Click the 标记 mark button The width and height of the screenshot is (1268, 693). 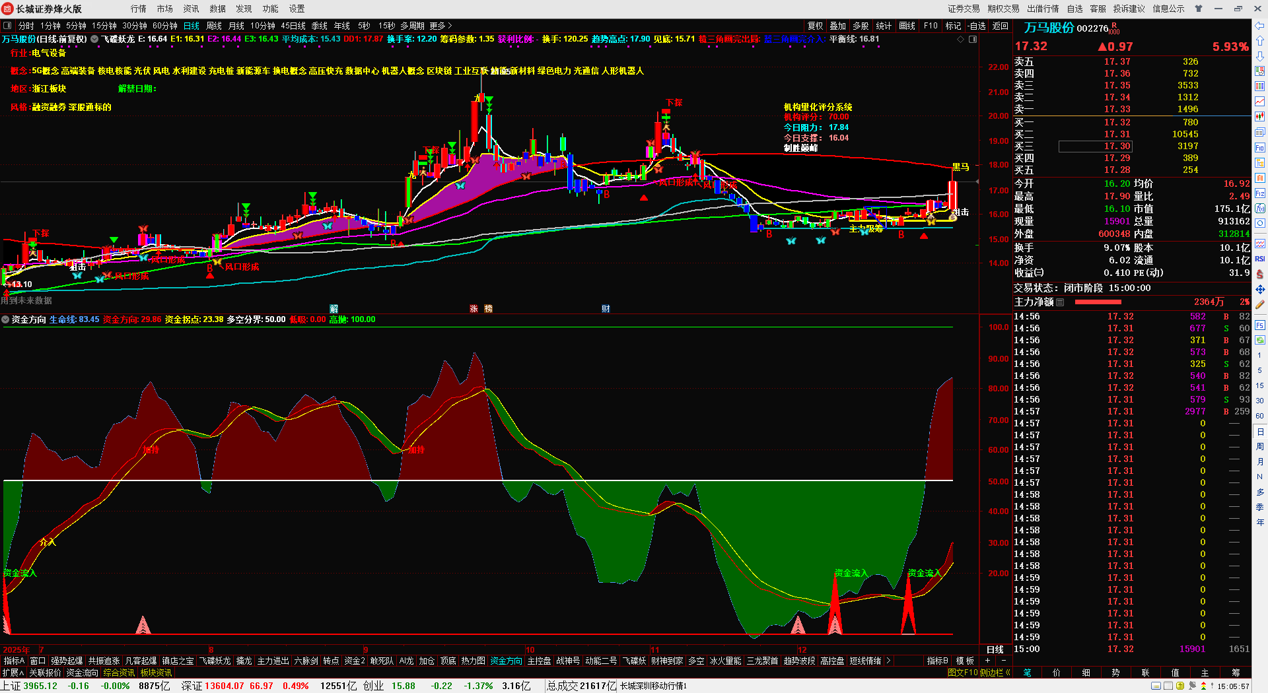tap(954, 26)
